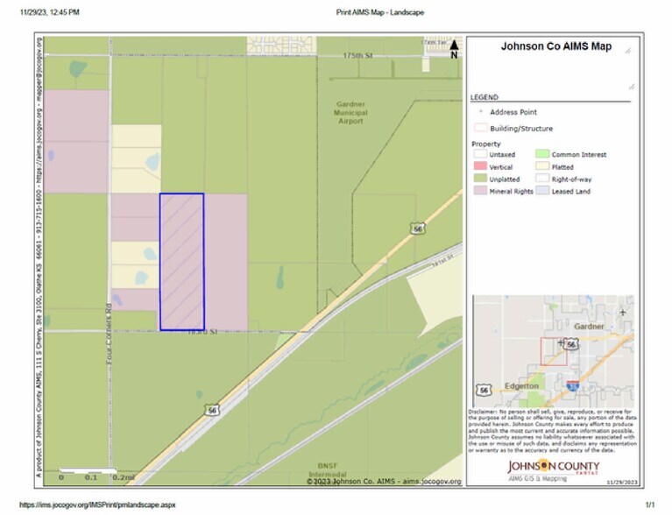Click the Common Interest green swatch
Screen dimensions: 672x515
tap(541, 155)
